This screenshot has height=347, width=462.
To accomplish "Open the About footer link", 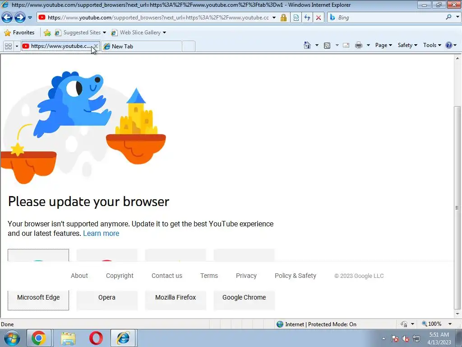I will click(79, 276).
